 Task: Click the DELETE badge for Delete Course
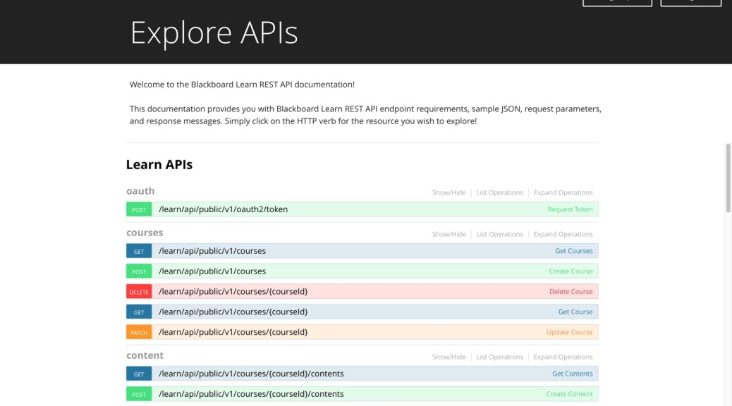(x=139, y=292)
